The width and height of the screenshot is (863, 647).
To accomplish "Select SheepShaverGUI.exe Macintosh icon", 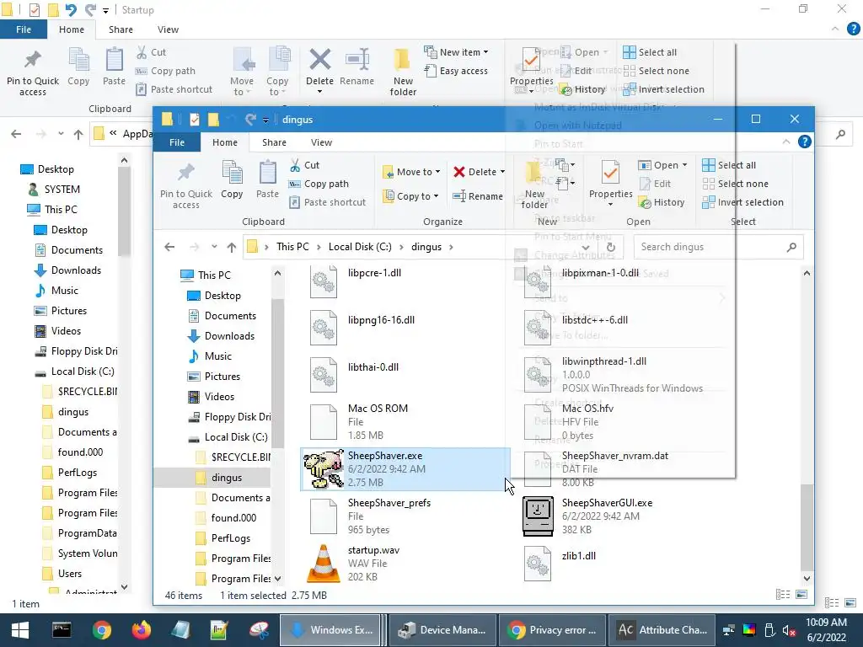I will 538,516.
